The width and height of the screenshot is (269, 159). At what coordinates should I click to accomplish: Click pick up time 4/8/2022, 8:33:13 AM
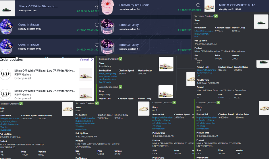207,136
